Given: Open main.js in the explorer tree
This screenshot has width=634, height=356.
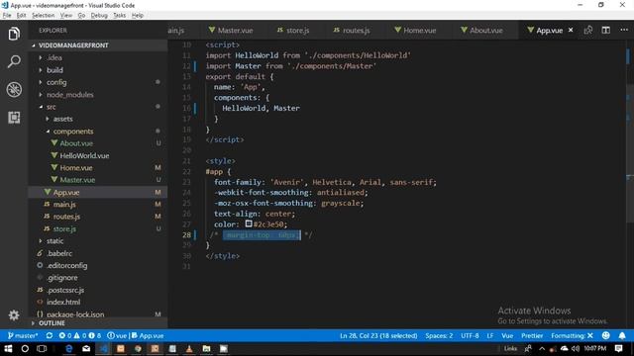Looking at the screenshot, I should tap(64, 205).
